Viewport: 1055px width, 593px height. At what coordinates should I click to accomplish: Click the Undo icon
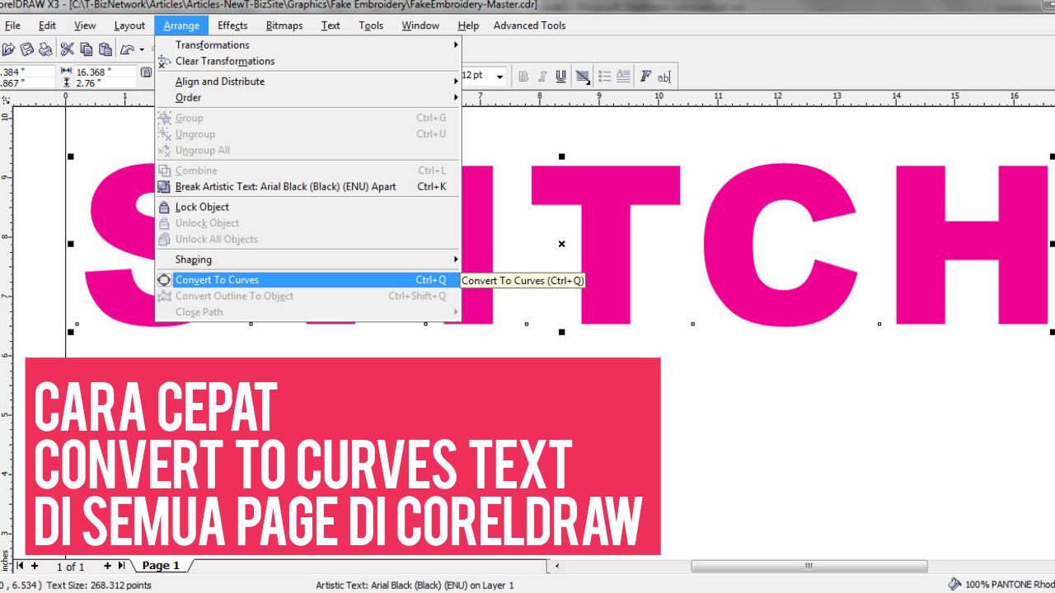[129, 49]
